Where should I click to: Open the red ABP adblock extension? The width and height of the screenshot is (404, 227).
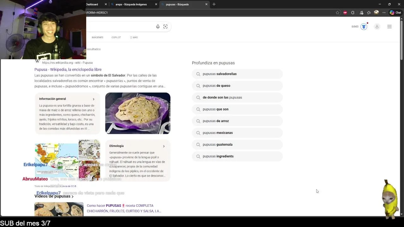pyautogui.click(x=345, y=13)
